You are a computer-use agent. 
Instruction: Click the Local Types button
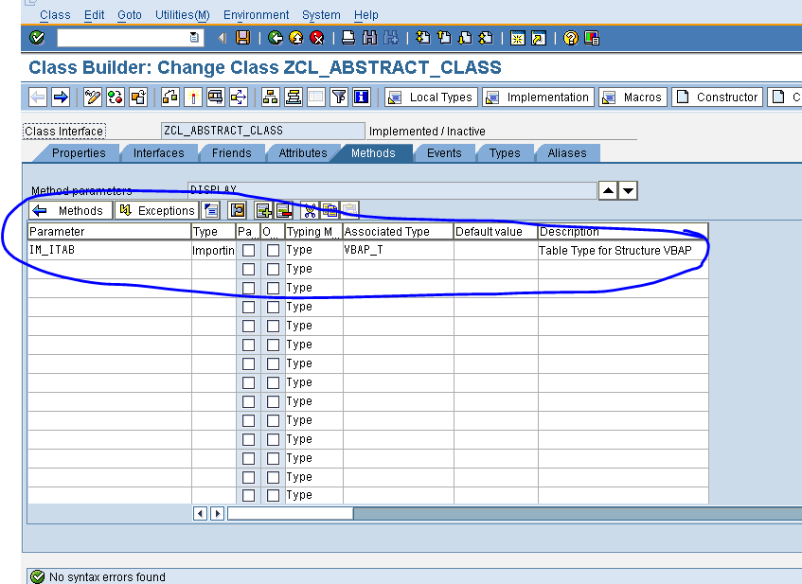[432, 97]
